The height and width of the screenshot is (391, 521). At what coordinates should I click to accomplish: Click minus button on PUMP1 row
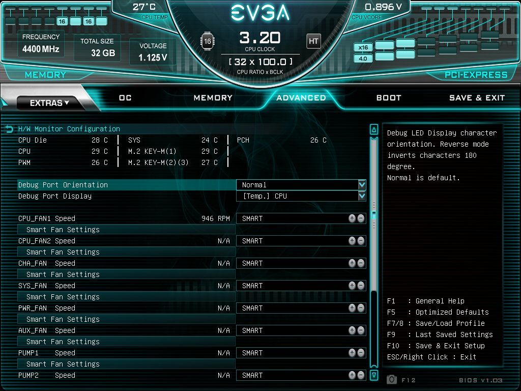coord(361,353)
